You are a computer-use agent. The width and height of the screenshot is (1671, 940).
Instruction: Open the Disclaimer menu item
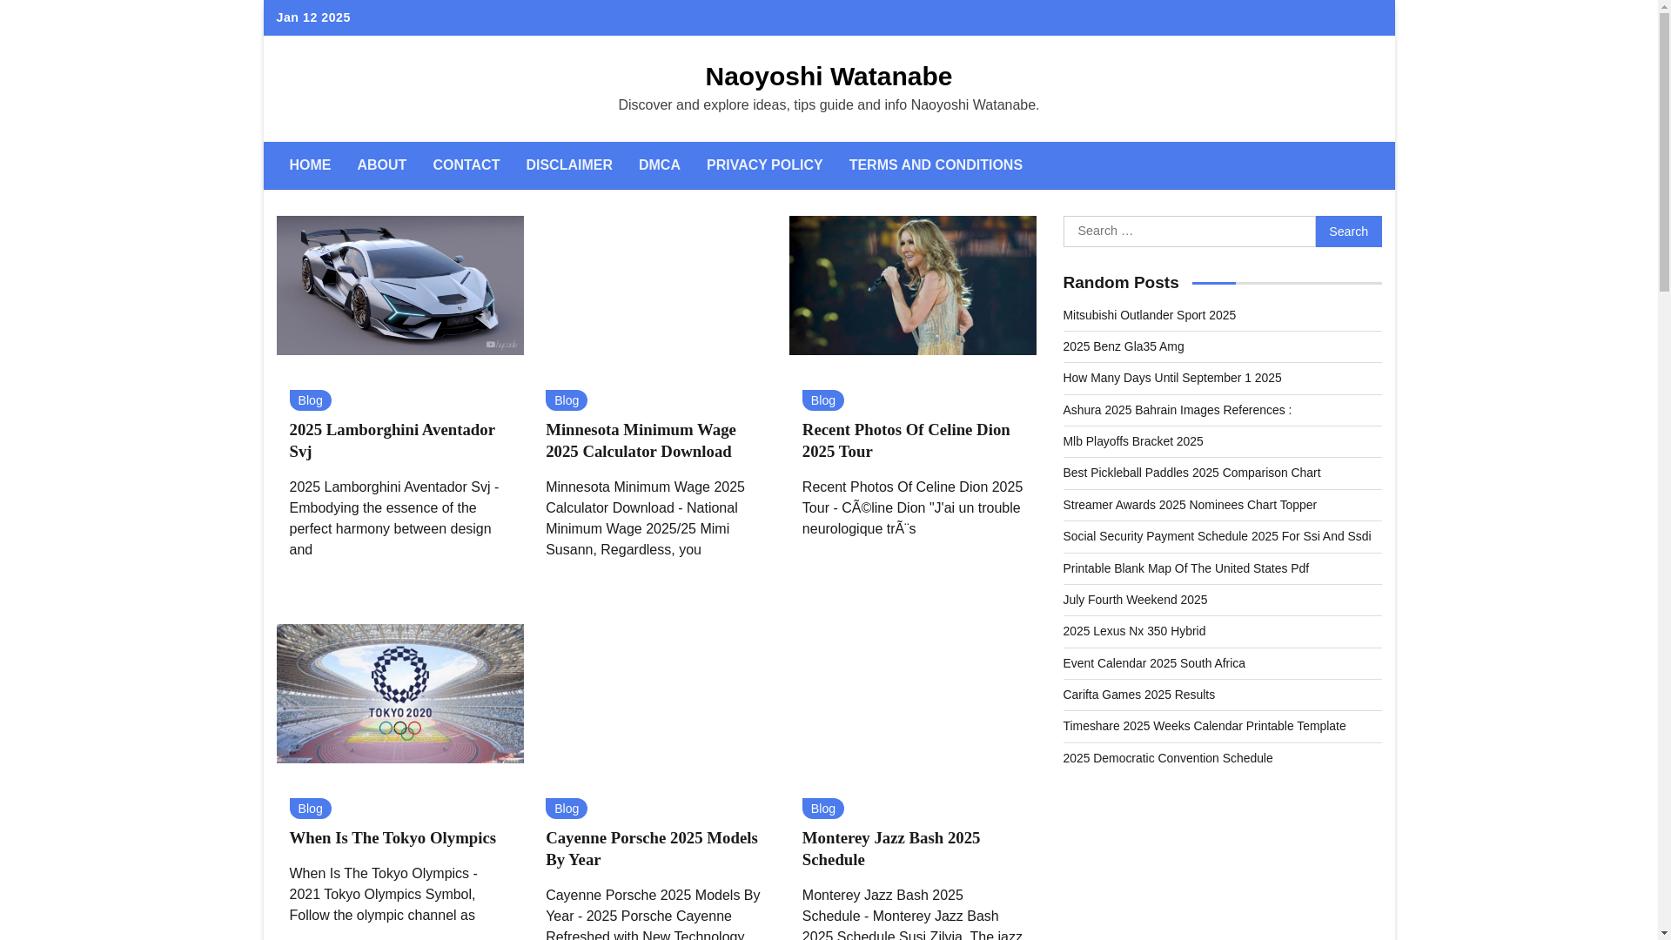(x=569, y=165)
